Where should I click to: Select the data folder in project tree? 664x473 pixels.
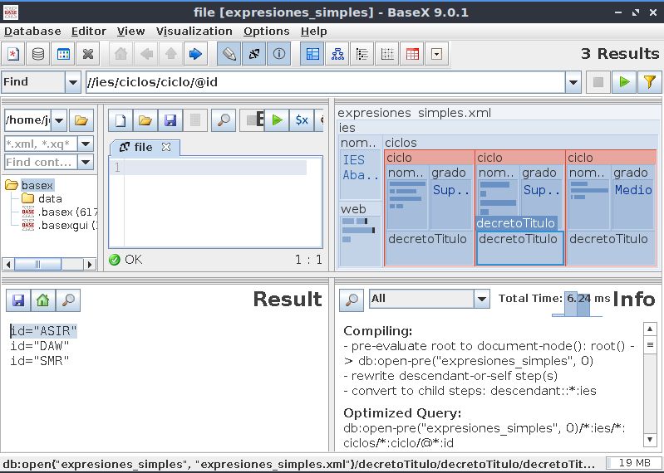[x=49, y=198]
